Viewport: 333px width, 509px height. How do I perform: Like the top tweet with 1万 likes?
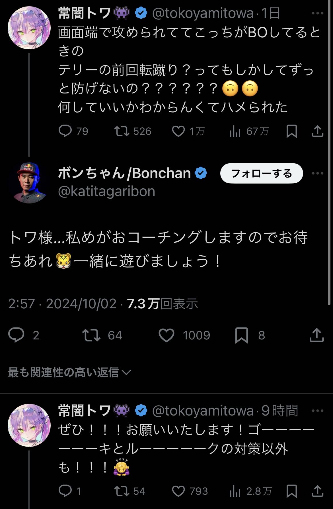178,131
